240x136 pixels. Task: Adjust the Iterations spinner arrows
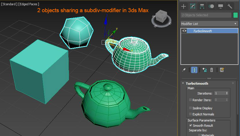(227, 93)
